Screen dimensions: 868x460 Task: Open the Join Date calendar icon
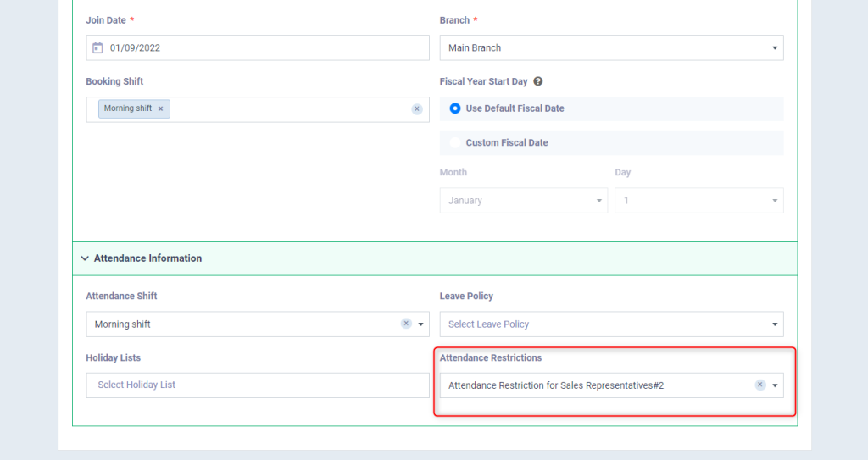97,47
